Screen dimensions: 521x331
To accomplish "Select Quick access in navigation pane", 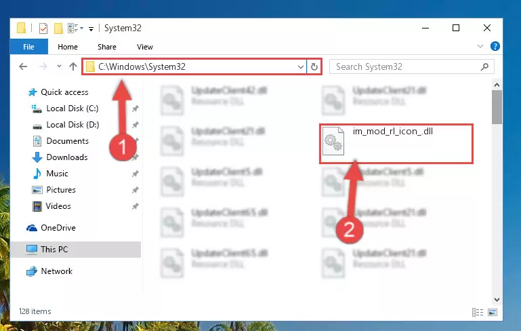I will point(64,92).
